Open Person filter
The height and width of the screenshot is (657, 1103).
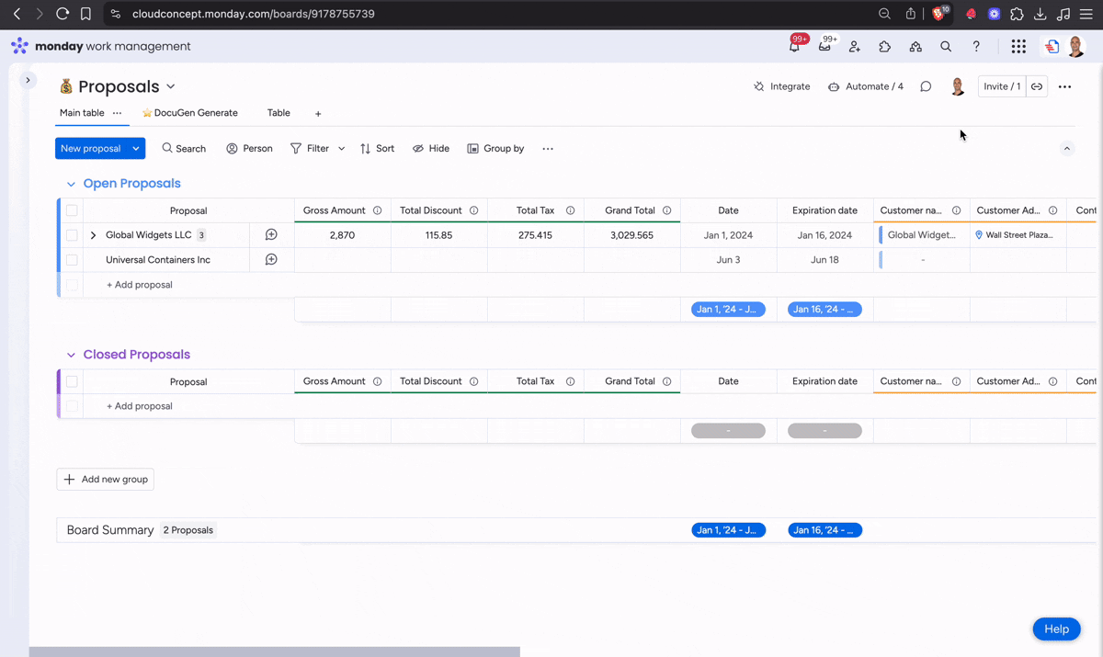point(249,149)
